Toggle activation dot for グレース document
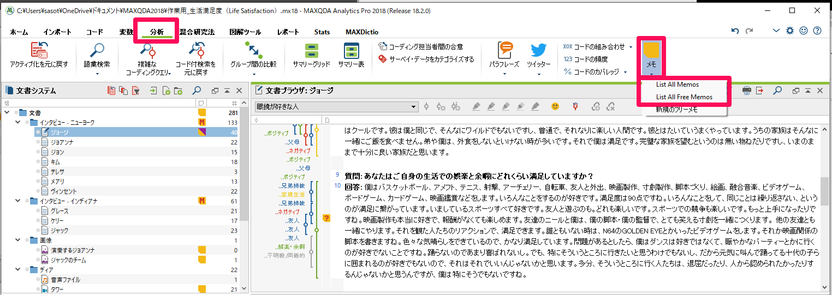The image size is (832, 295). click(37, 211)
